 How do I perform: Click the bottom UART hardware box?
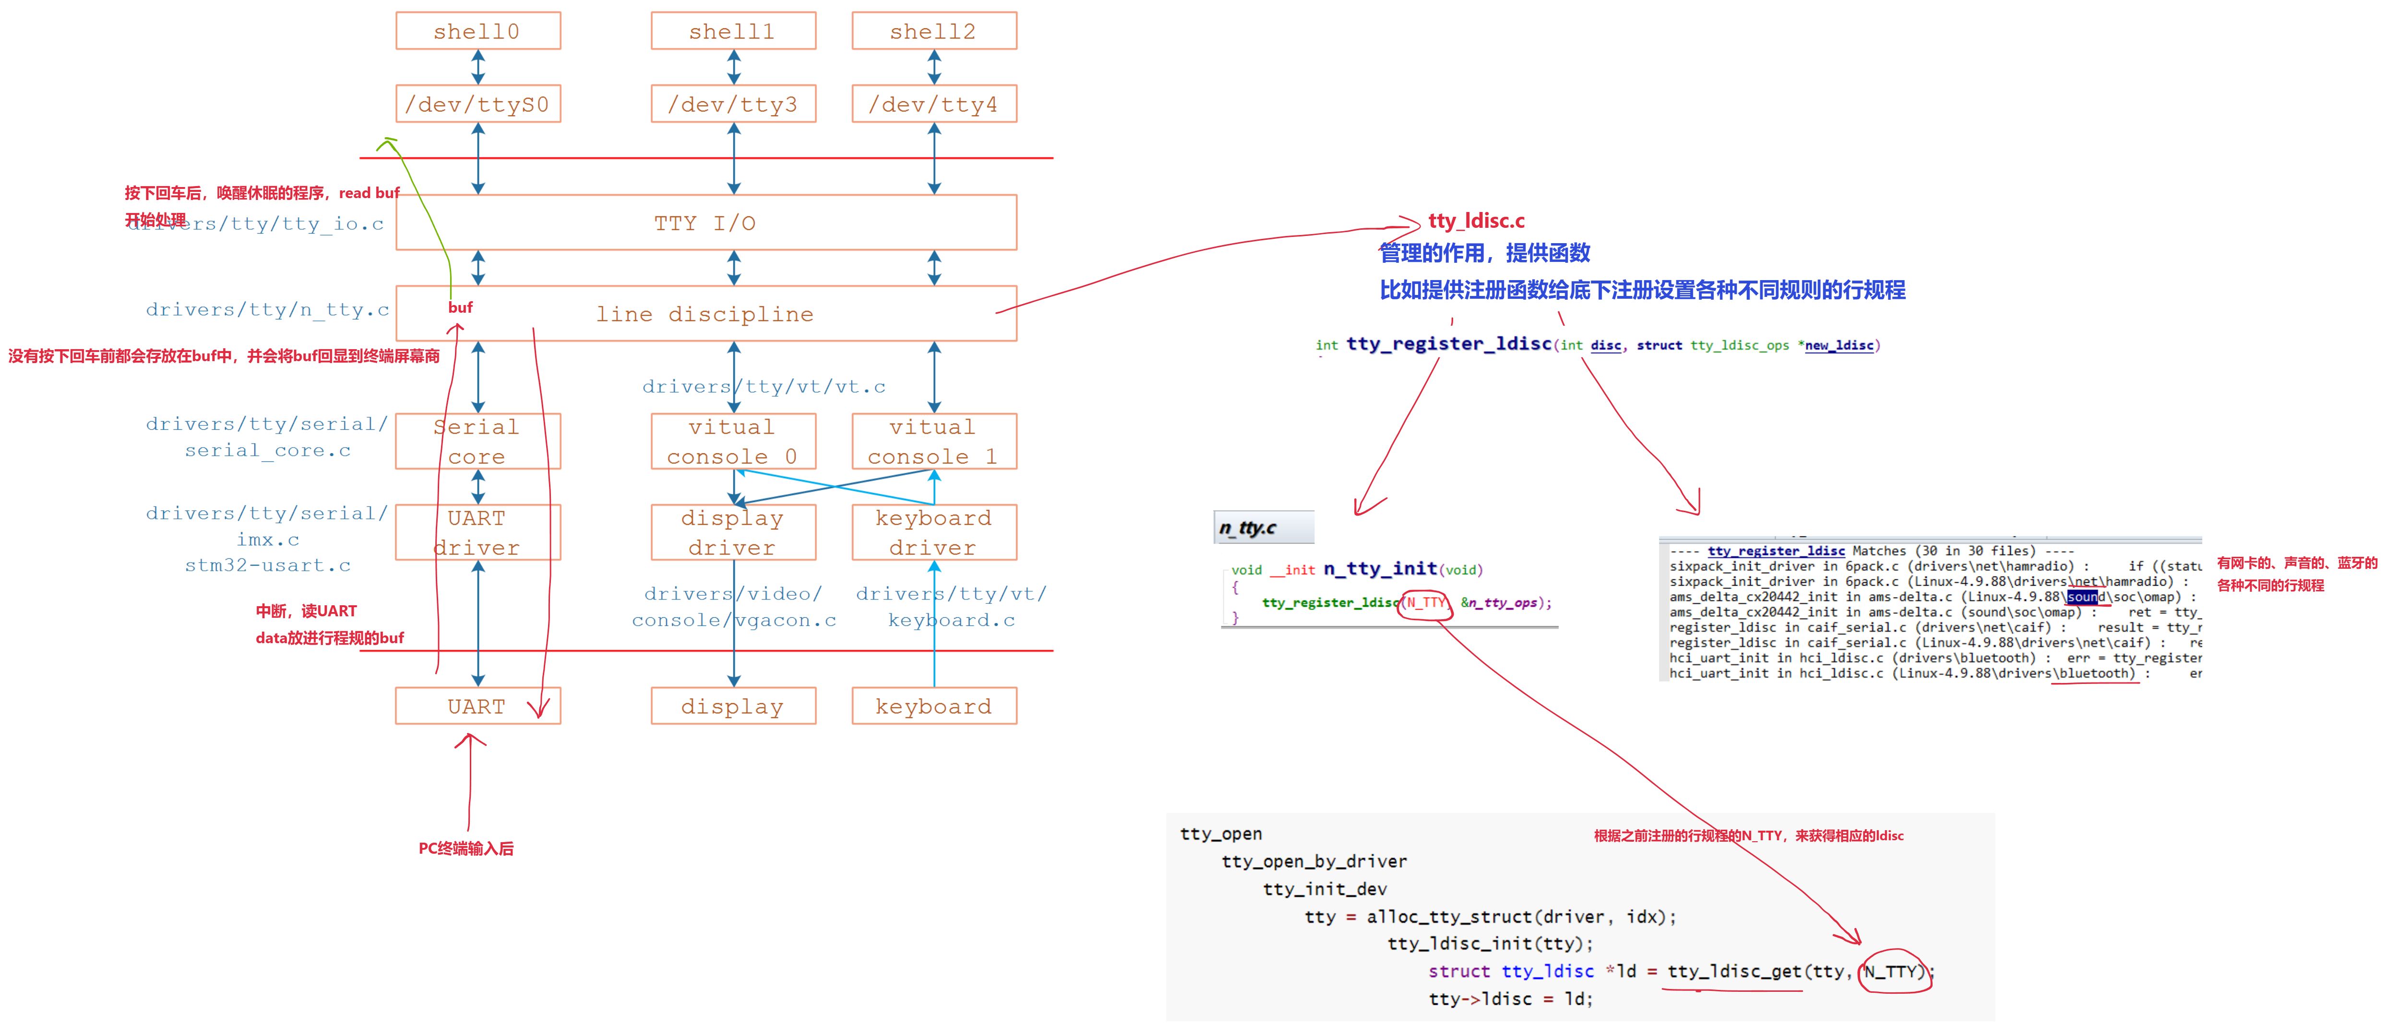(478, 706)
